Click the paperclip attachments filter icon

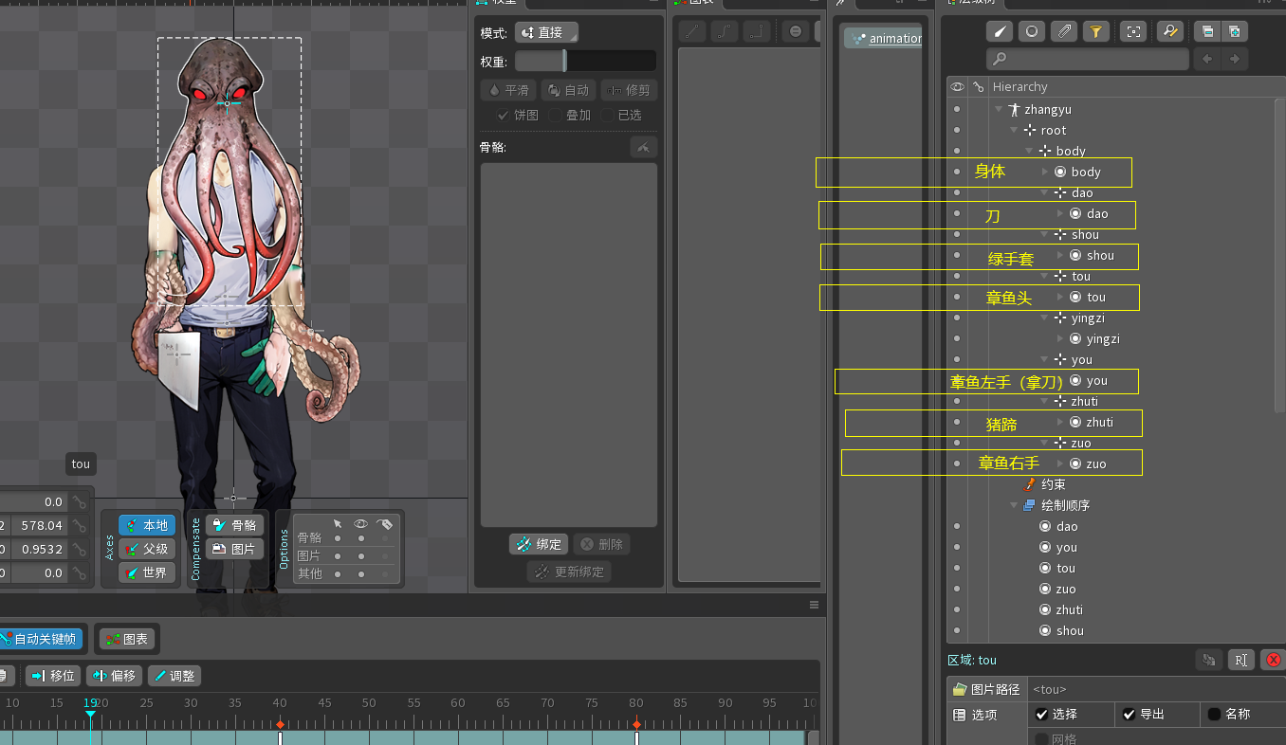1064,31
